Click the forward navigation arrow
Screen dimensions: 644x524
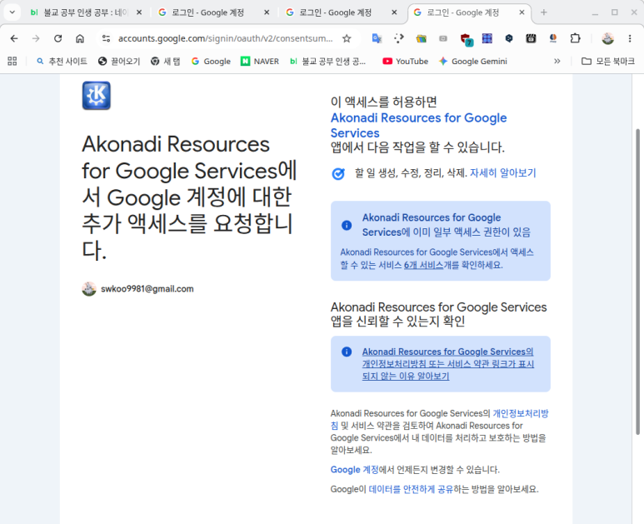[36, 38]
